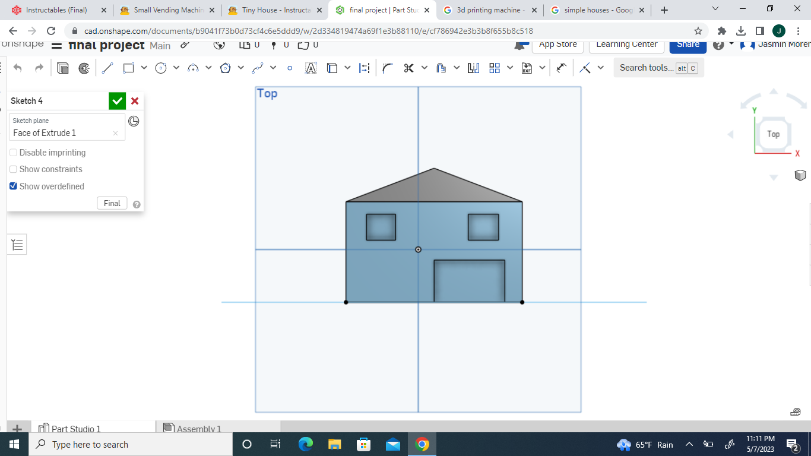The height and width of the screenshot is (456, 811).
Task: Select the Polygon sketch tool
Action: (x=225, y=67)
